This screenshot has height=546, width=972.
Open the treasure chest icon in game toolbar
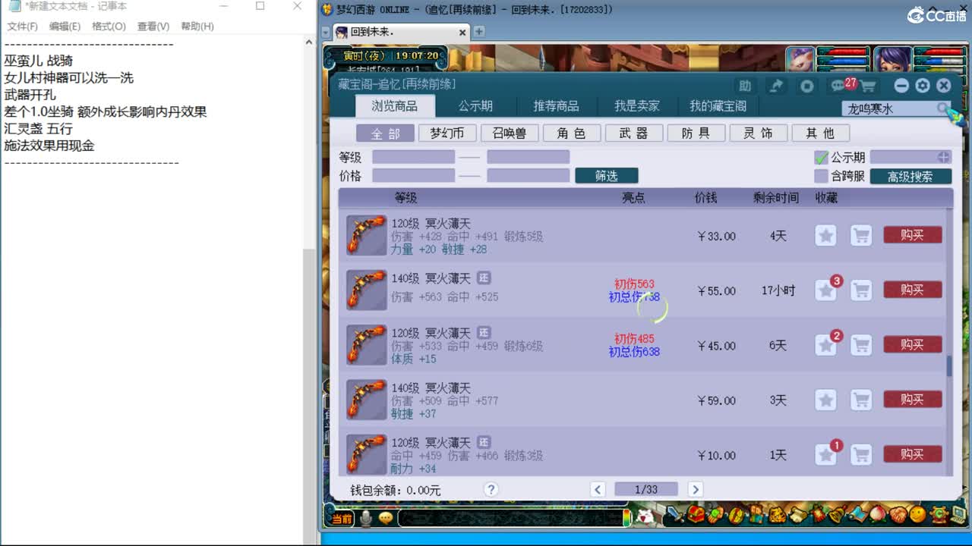coord(695,516)
